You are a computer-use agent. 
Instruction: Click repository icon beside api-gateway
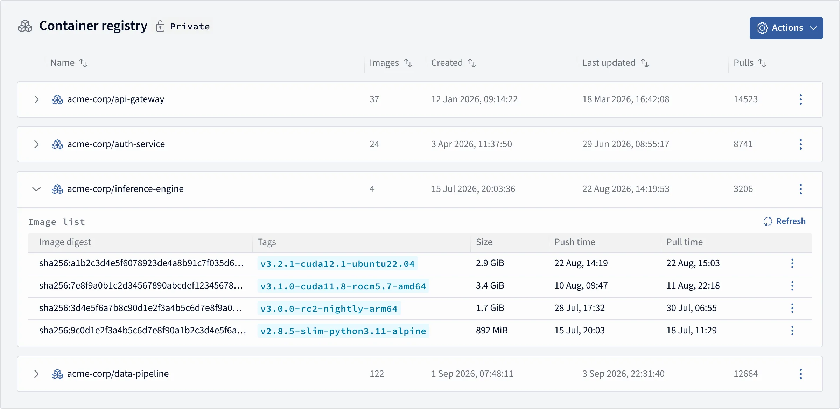[x=57, y=99]
